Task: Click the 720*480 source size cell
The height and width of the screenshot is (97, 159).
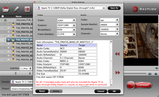Action: (69, 64)
